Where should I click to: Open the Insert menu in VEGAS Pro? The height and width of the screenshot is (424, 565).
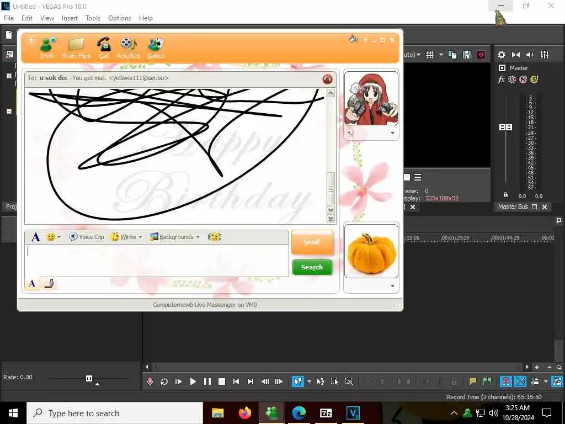coord(70,18)
